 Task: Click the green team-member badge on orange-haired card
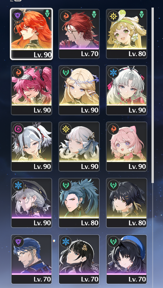tap(47, 14)
